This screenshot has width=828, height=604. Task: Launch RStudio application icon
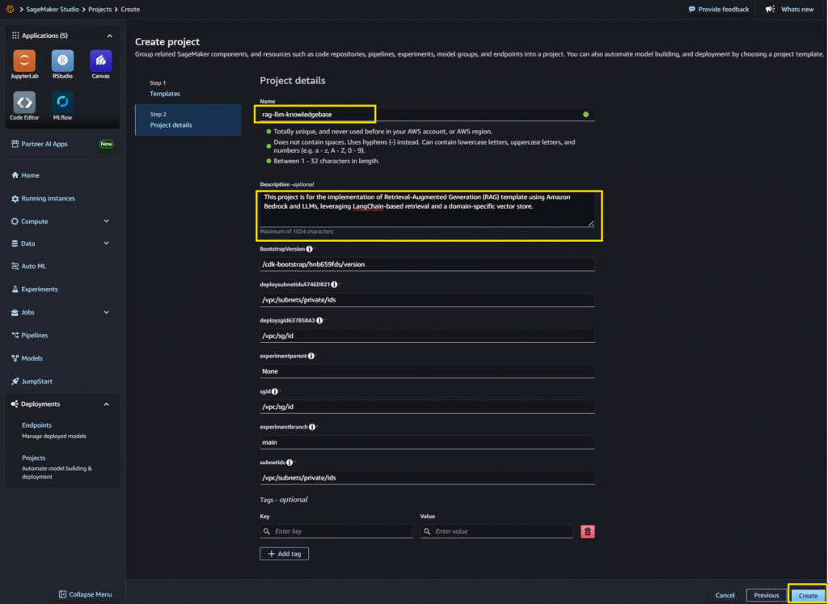click(63, 61)
